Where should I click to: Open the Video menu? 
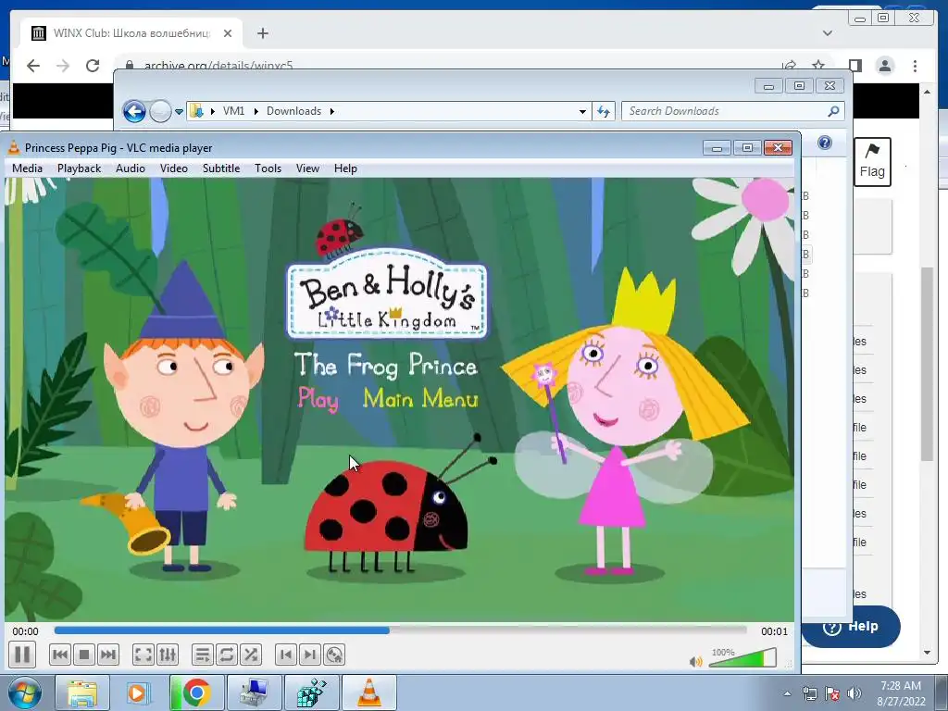(x=173, y=168)
